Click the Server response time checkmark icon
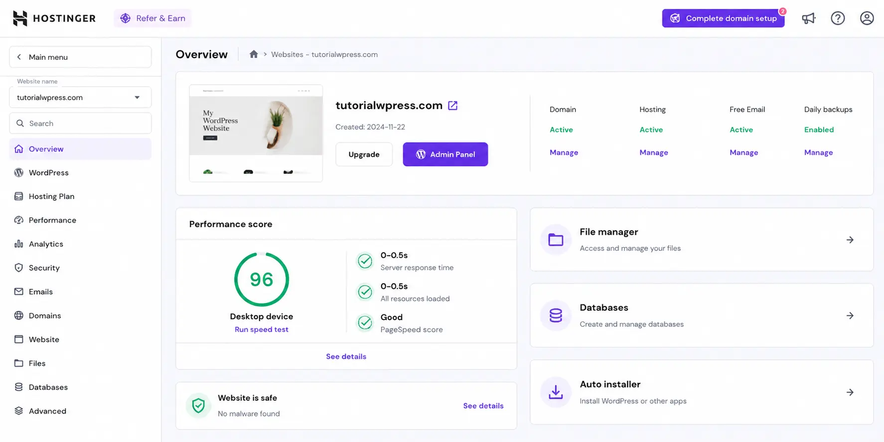Image resolution: width=884 pixels, height=442 pixels. 365,261
